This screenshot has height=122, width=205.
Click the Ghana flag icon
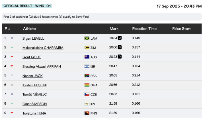[87, 85]
